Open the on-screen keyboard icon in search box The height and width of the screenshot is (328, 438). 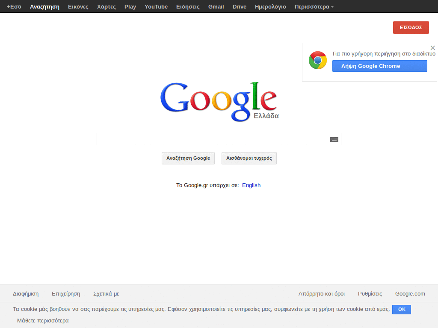pyautogui.click(x=334, y=139)
